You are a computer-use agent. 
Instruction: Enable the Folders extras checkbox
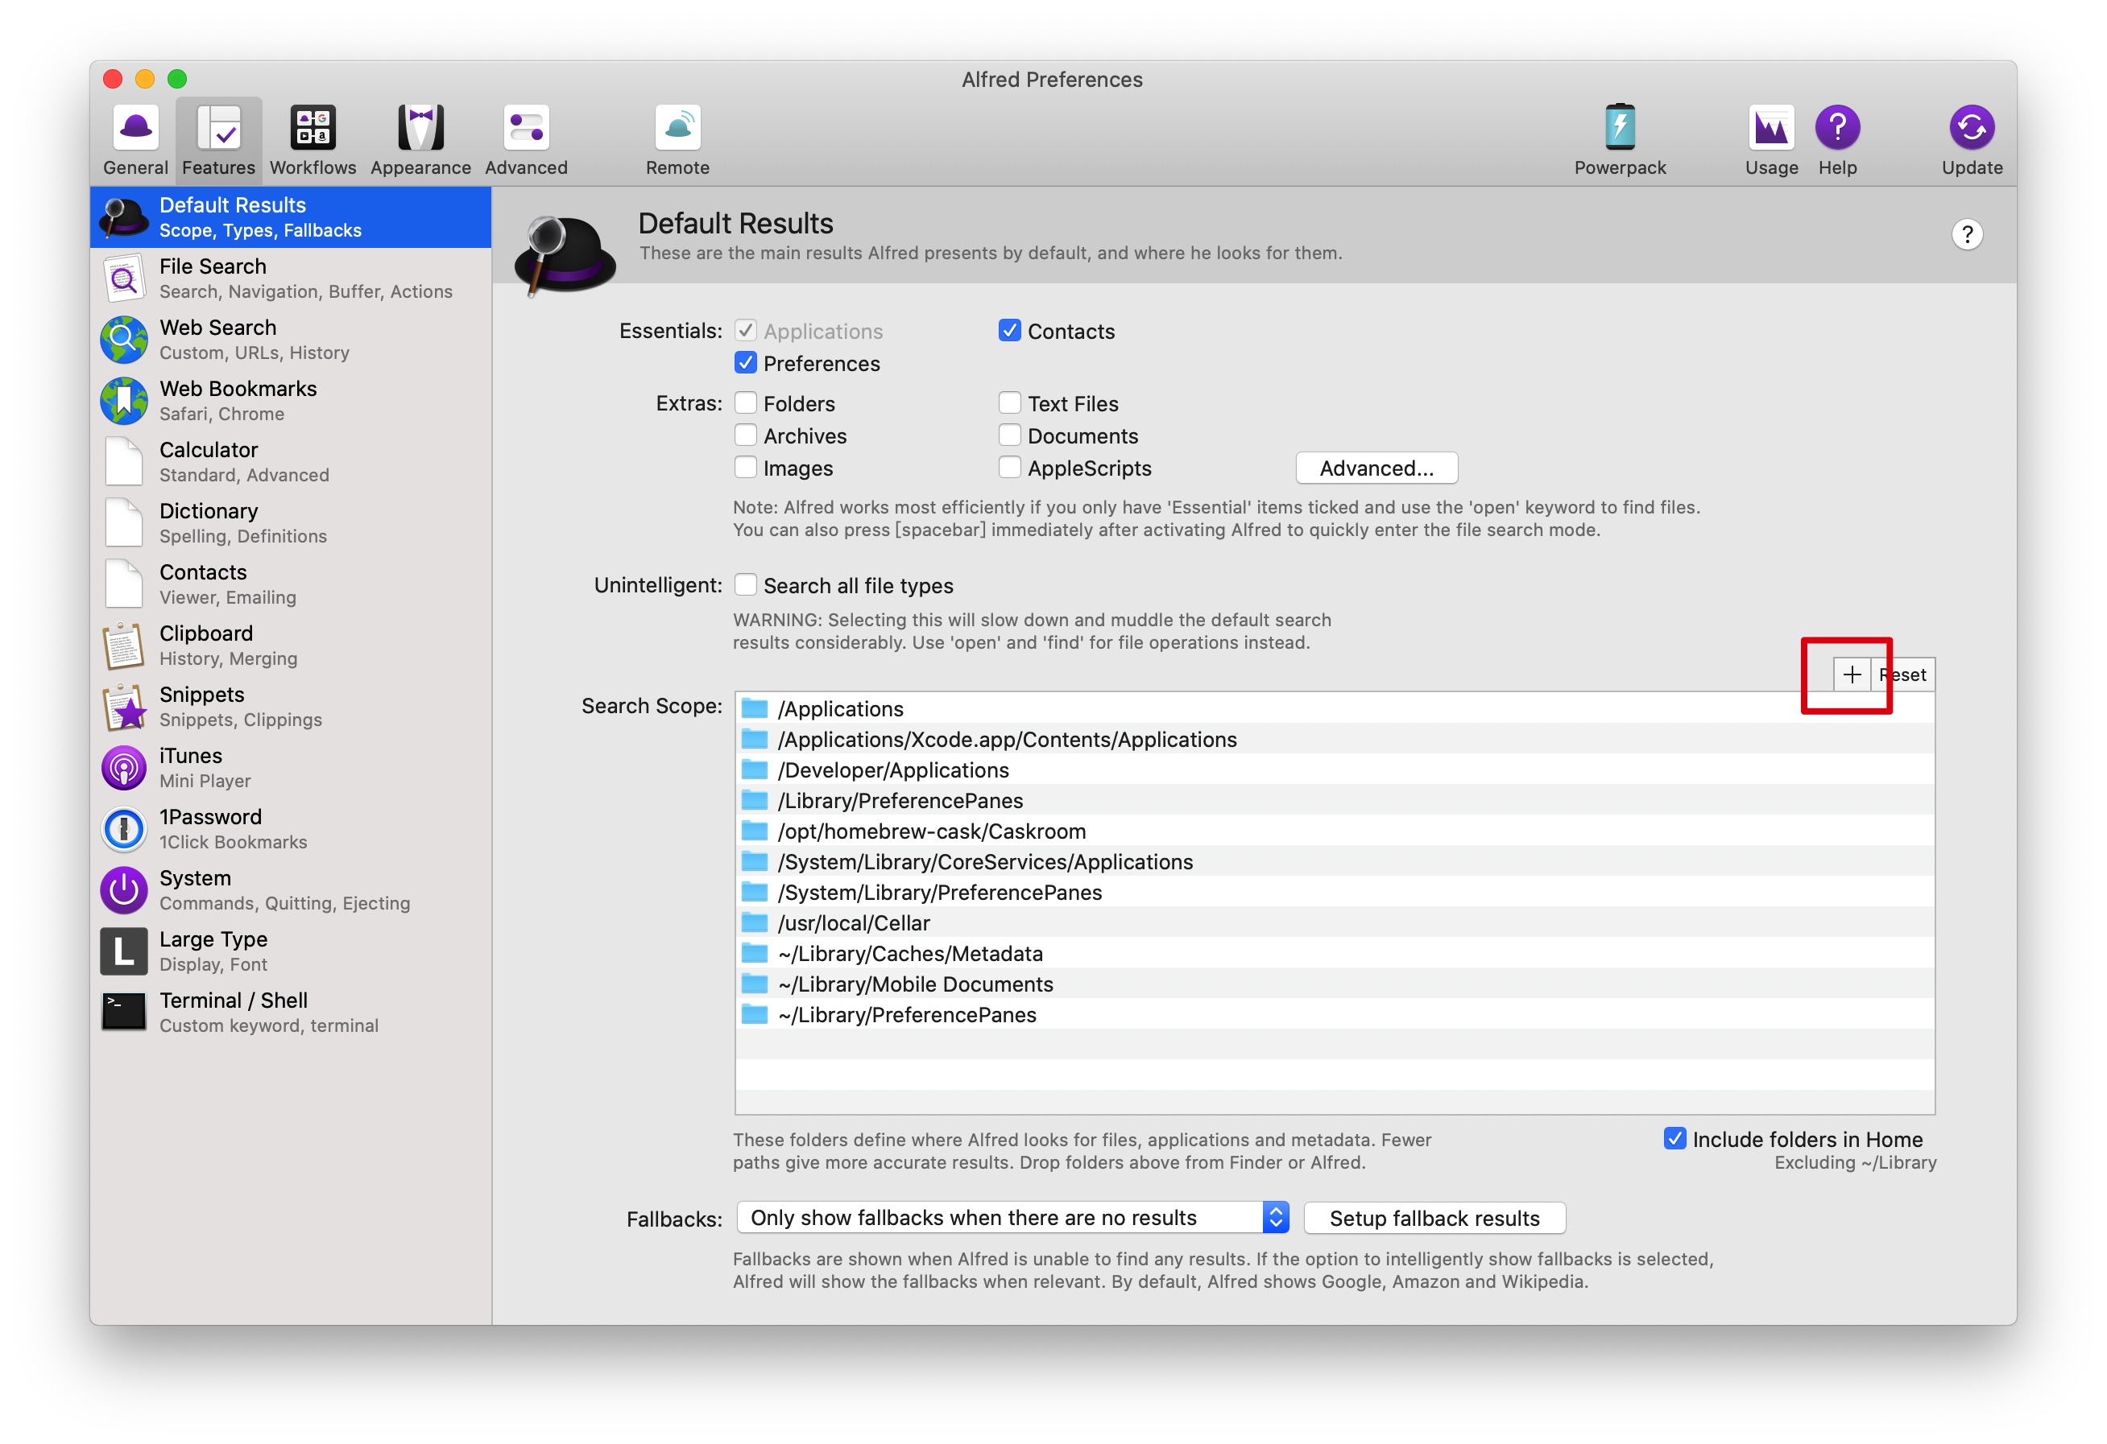[745, 402]
